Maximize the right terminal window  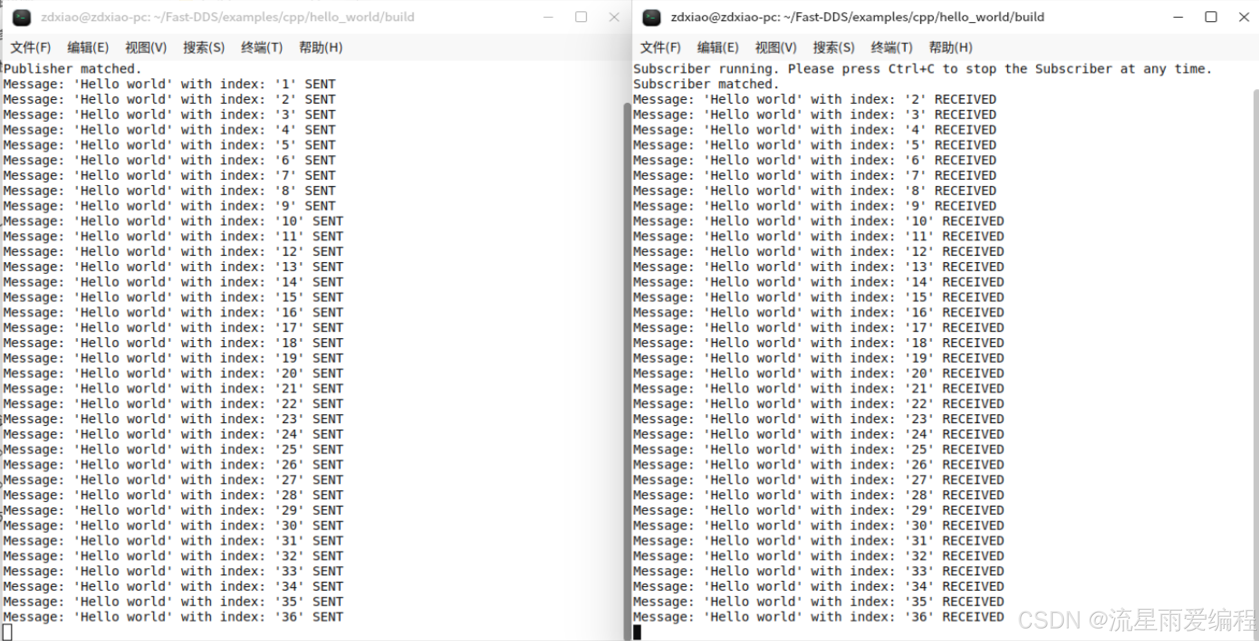click(x=1211, y=17)
